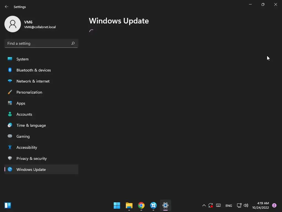The width and height of the screenshot is (282, 212).
Task: Show hidden tray icons chevron
Action: [x=204, y=205]
